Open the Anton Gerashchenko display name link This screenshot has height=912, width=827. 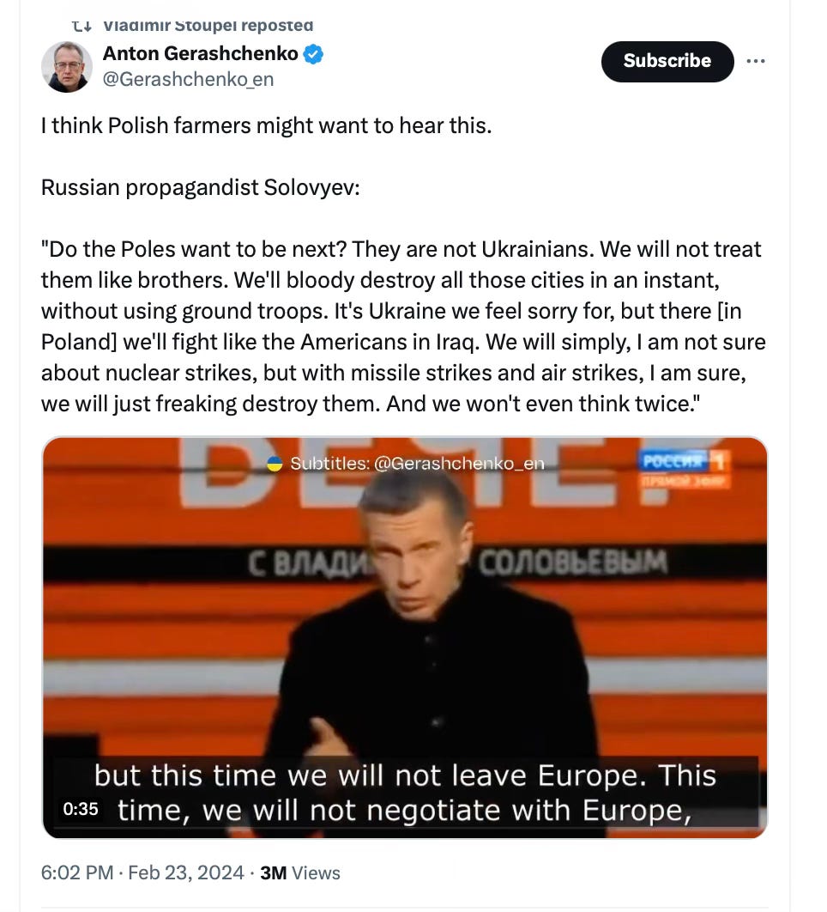[201, 53]
